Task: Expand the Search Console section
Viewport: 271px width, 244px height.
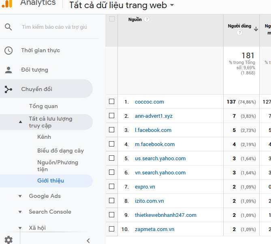Action: pyautogui.click(x=20, y=212)
